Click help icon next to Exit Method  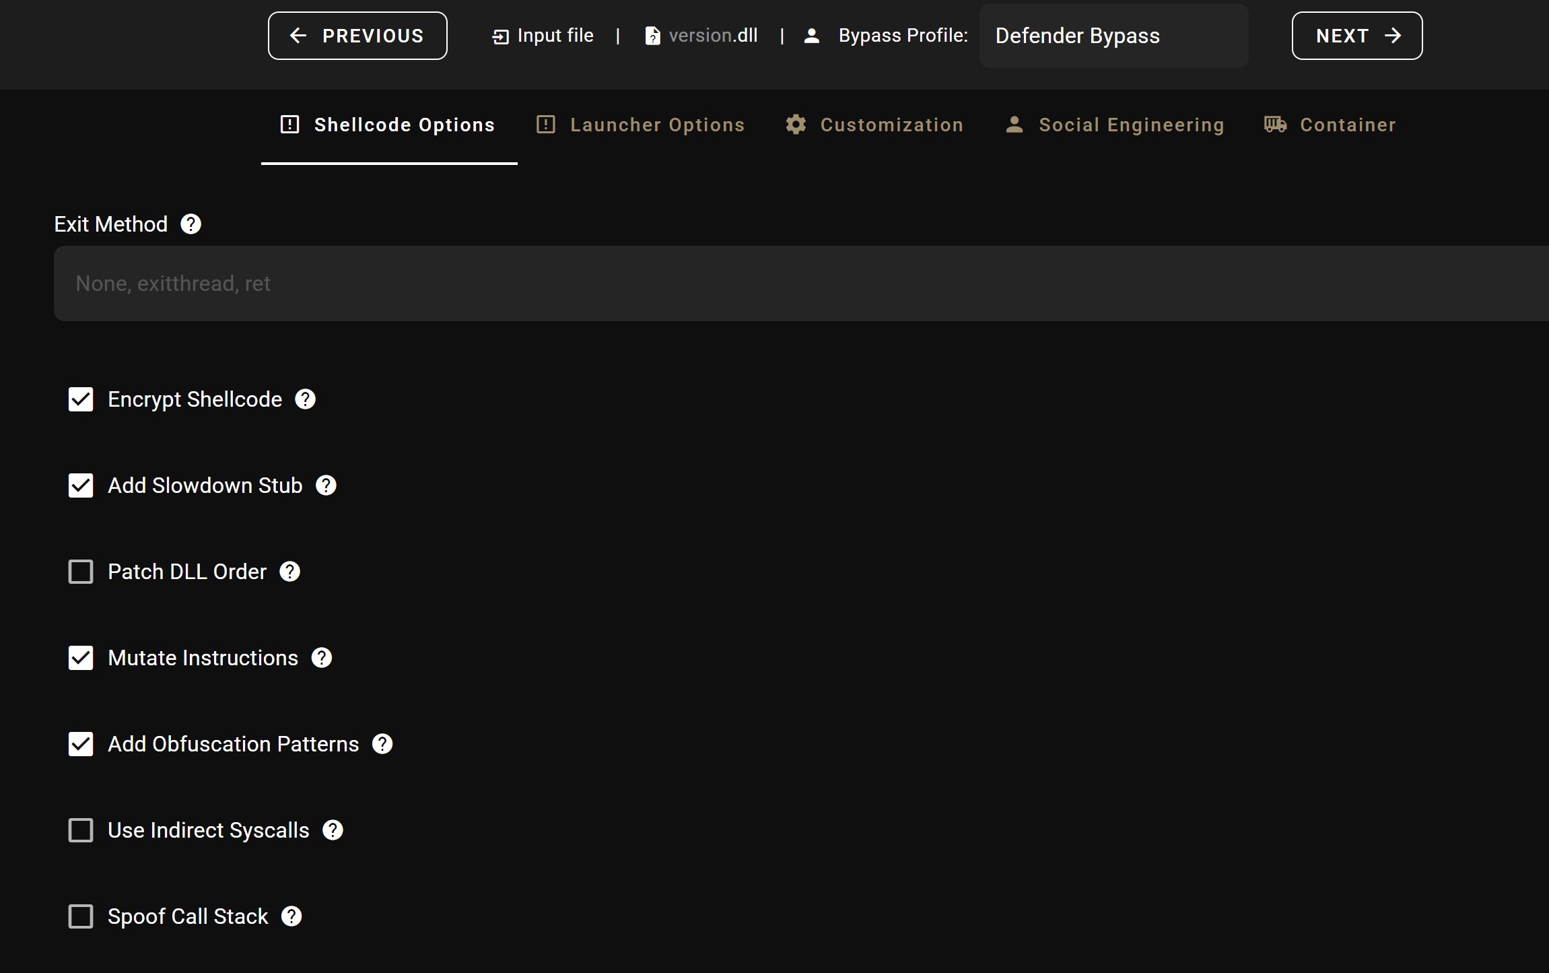pyautogui.click(x=191, y=224)
